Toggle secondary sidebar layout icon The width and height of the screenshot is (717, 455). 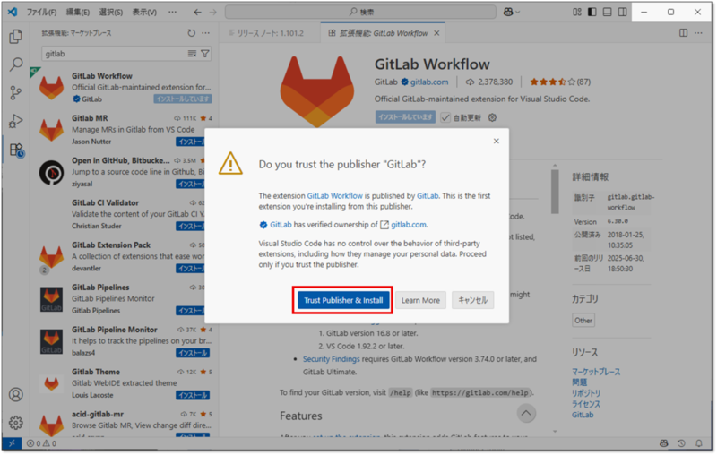point(622,12)
